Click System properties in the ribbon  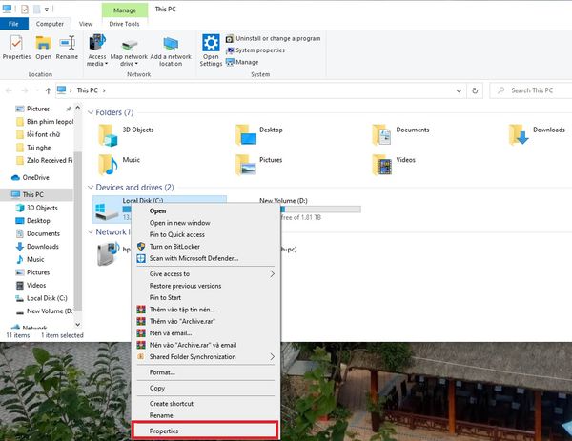pyautogui.click(x=255, y=50)
